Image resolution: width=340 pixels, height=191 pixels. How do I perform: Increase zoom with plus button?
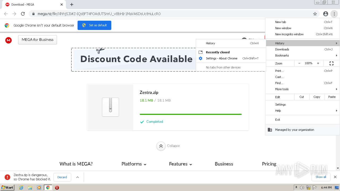pos(318,63)
